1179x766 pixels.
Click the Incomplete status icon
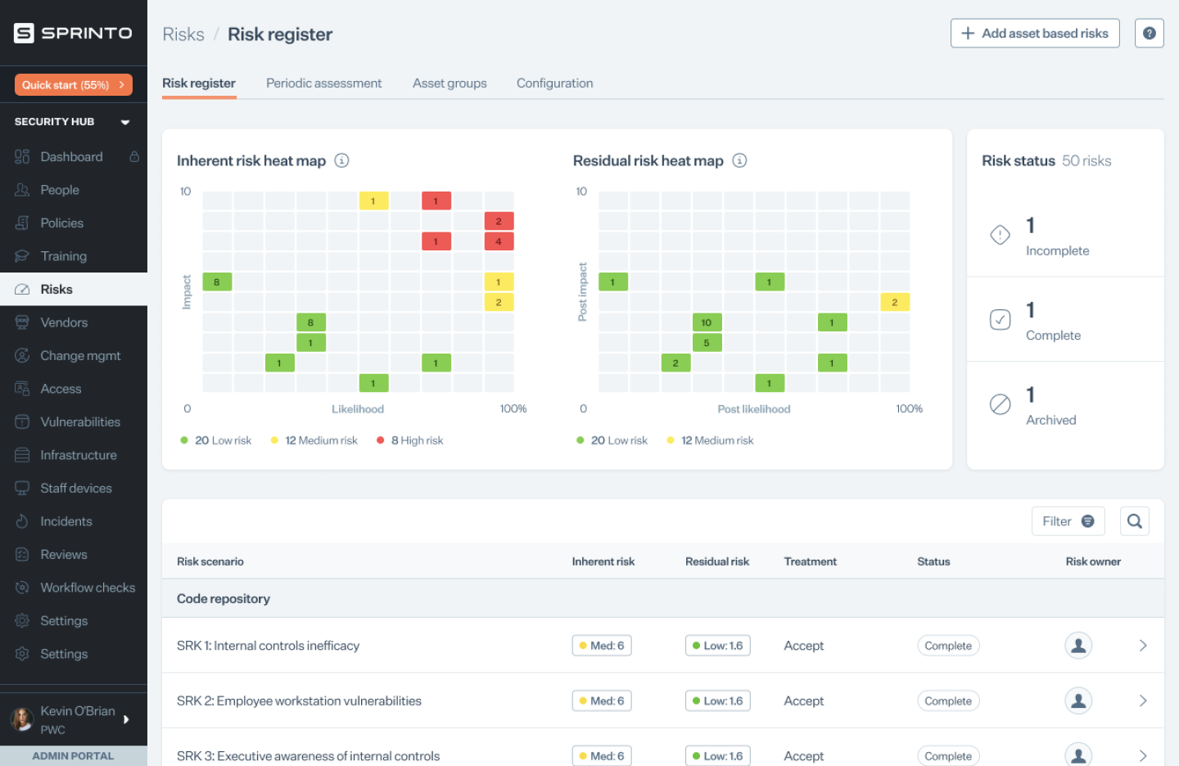[x=1000, y=235]
